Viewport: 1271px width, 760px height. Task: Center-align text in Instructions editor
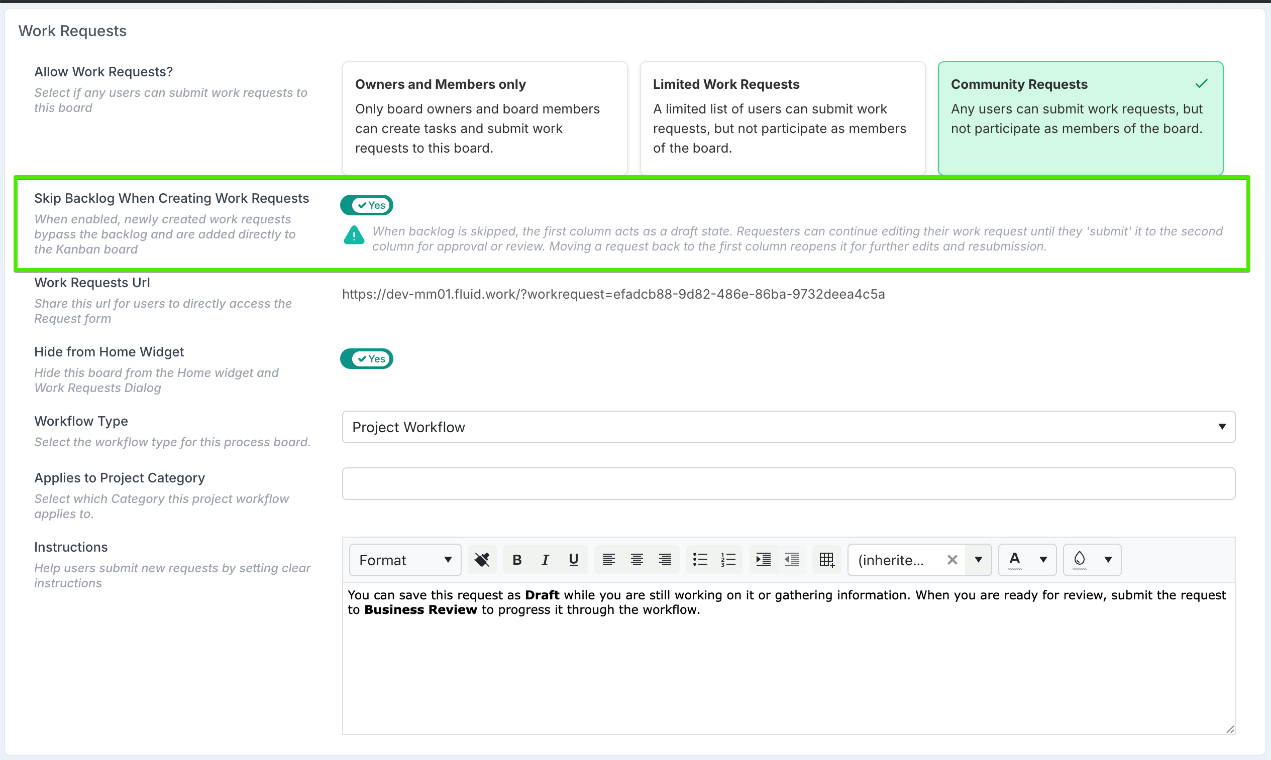point(637,560)
